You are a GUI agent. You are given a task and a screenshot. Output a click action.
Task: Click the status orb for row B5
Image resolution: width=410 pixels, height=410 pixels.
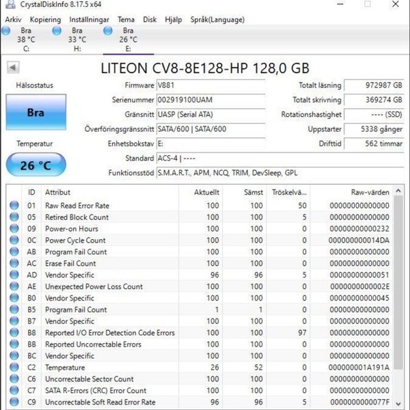pyautogui.click(x=14, y=310)
